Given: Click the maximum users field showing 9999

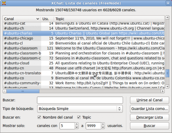Looking at the screenshot, I should pos(94,126).
